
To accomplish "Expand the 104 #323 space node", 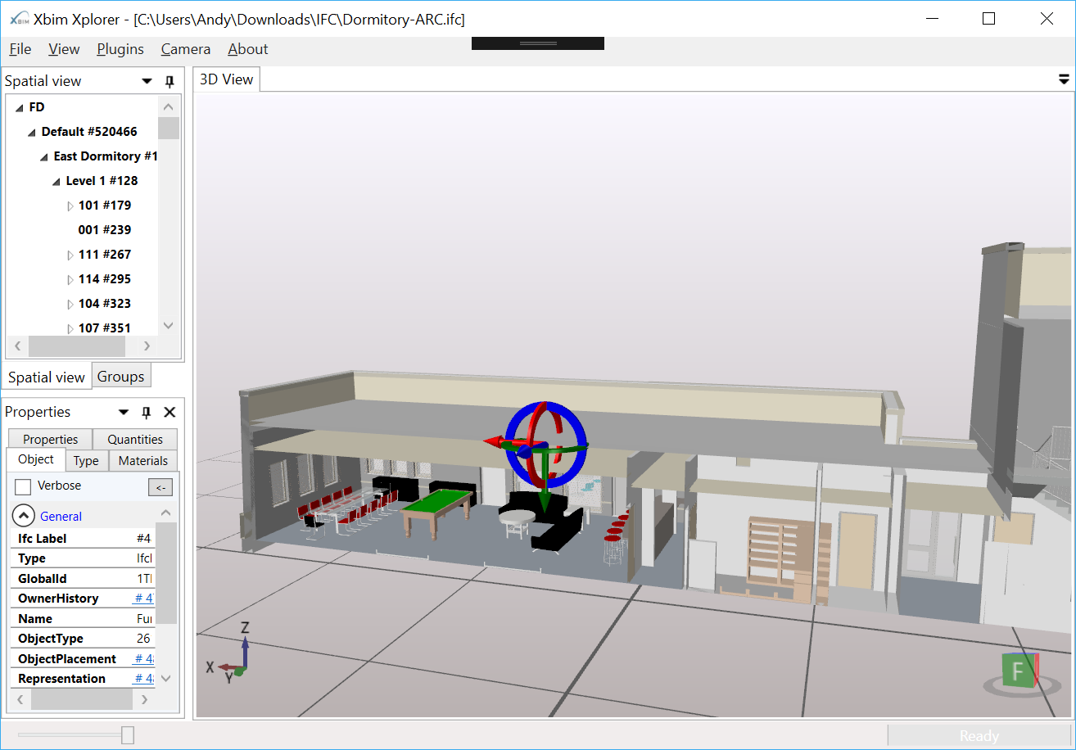I will coord(70,304).
